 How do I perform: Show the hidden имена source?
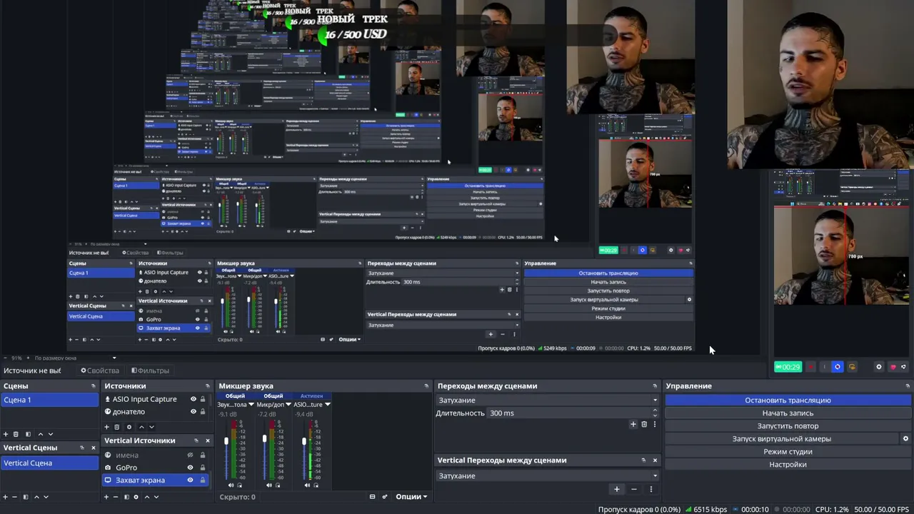click(x=190, y=455)
